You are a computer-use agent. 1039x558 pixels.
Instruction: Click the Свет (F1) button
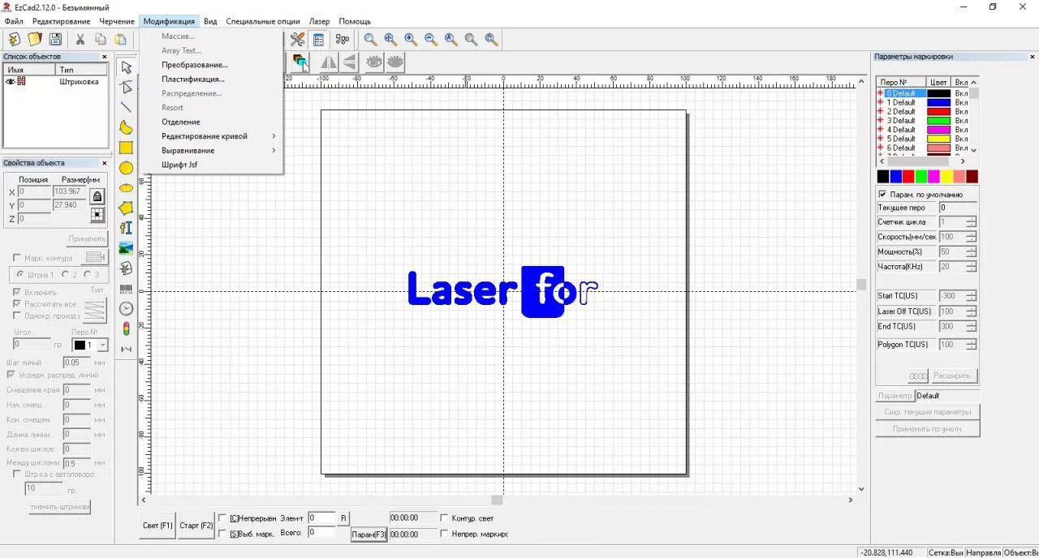pyautogui.click(x=157, y=526)
